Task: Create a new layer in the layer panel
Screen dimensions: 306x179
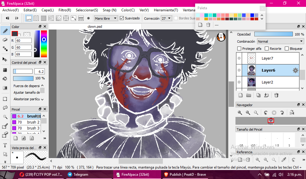Action: coord(241,95)
